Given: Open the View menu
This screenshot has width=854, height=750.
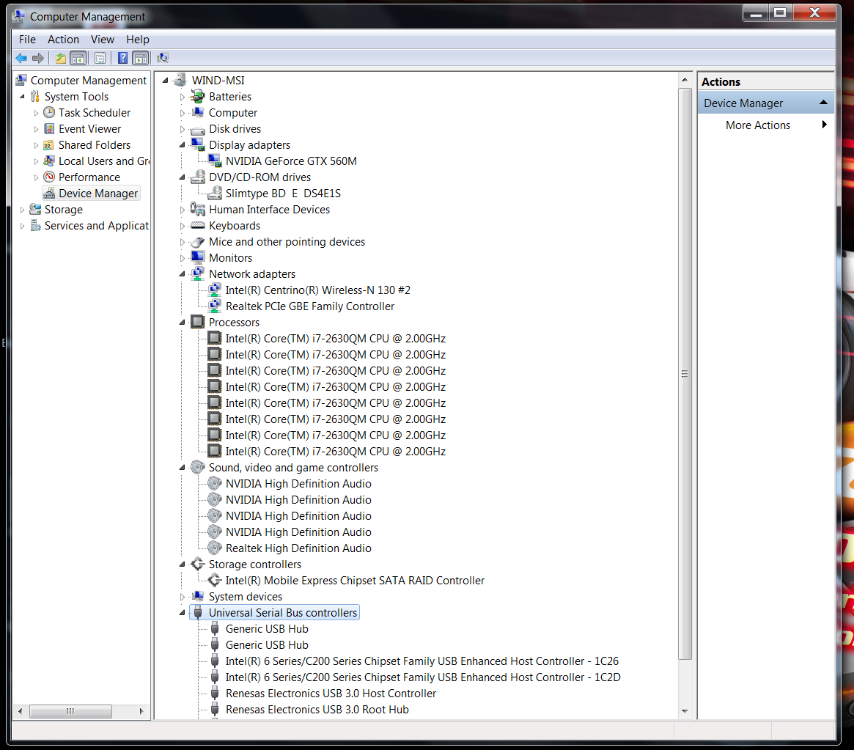Looking at the screenshot, I should [x=103, y=40].
